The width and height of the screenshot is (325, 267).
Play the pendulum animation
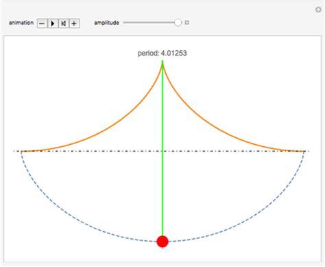53,23
